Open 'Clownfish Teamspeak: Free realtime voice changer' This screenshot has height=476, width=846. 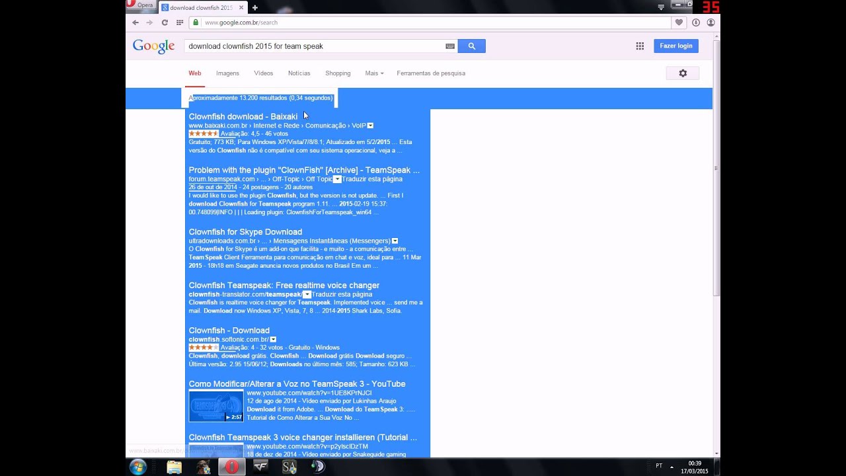click(x=284, y=286)
